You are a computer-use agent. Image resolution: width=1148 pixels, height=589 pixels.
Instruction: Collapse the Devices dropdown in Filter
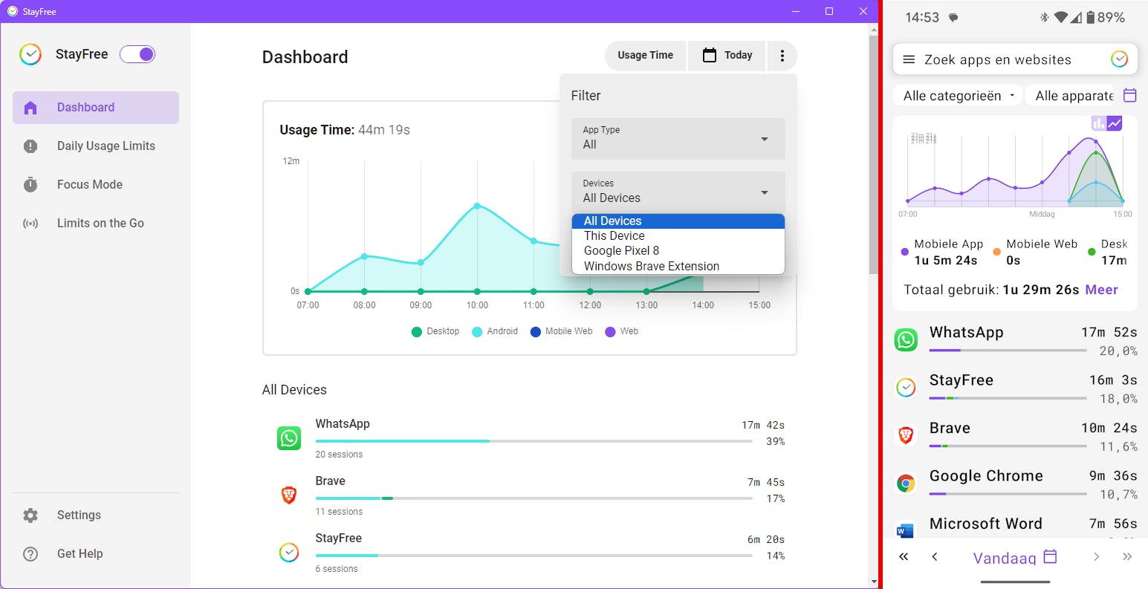pyautogui.click(x=678, y=192)
